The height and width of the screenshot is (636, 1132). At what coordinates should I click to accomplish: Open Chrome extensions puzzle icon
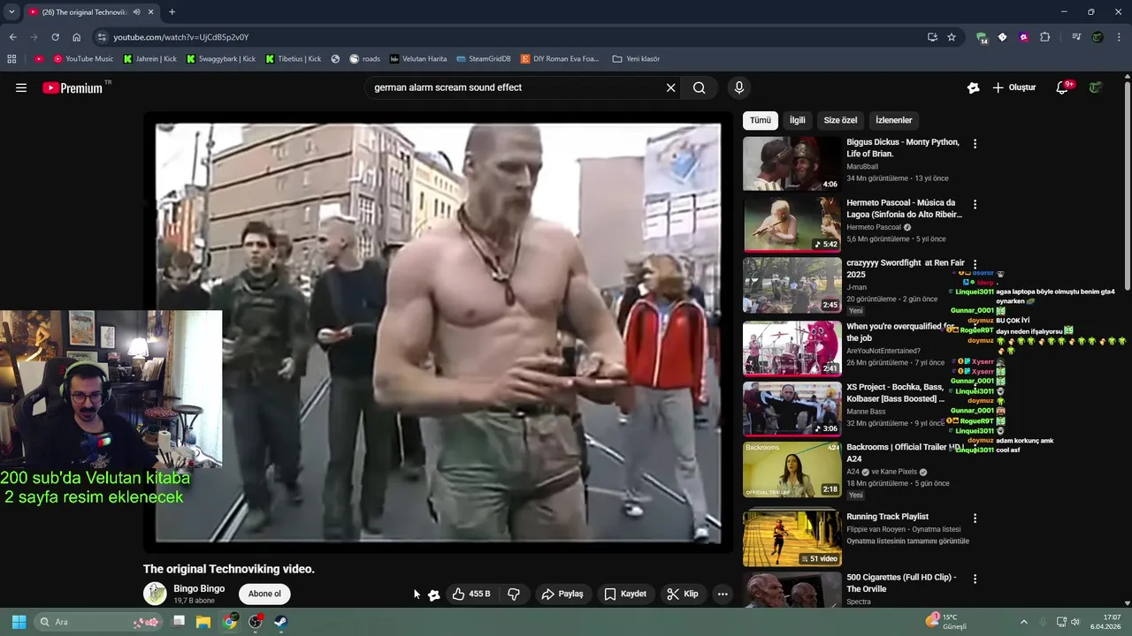click(1045, 37)
